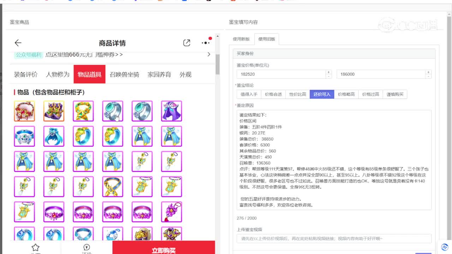This screenshot has width=452, height=254.
Task: Click the product detail panel's vertical scrollbar
Action: coord(218,64)
